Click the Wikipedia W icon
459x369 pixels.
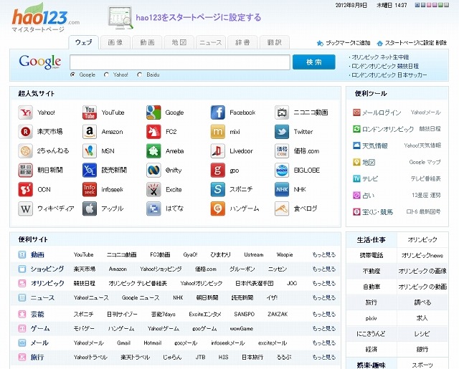(x=26, y=209)
